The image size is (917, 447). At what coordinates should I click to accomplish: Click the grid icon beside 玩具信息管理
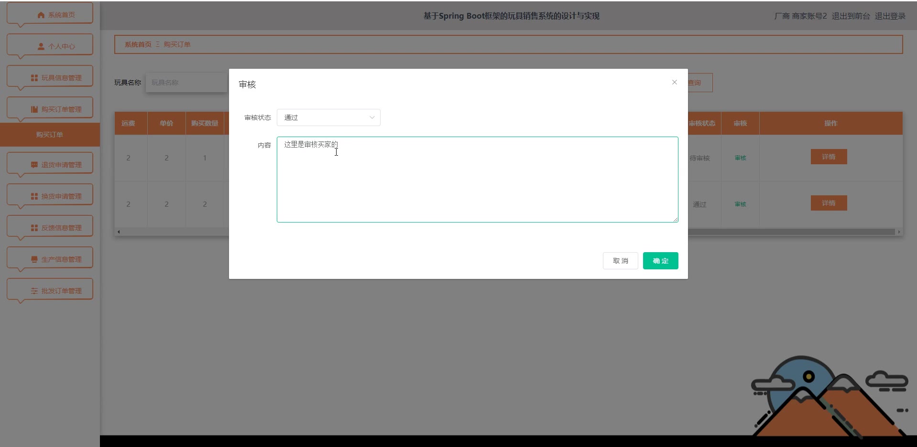click(34, 78)
